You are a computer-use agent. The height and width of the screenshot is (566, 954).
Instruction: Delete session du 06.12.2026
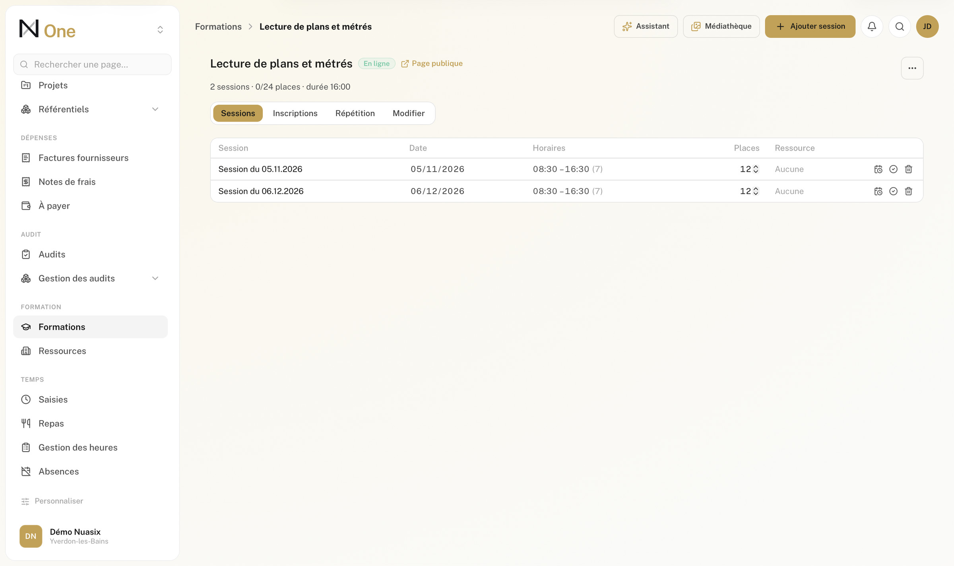908,191
